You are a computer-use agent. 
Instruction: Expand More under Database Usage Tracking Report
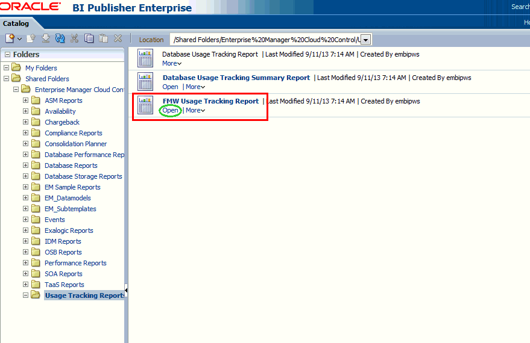pos(172,63)
